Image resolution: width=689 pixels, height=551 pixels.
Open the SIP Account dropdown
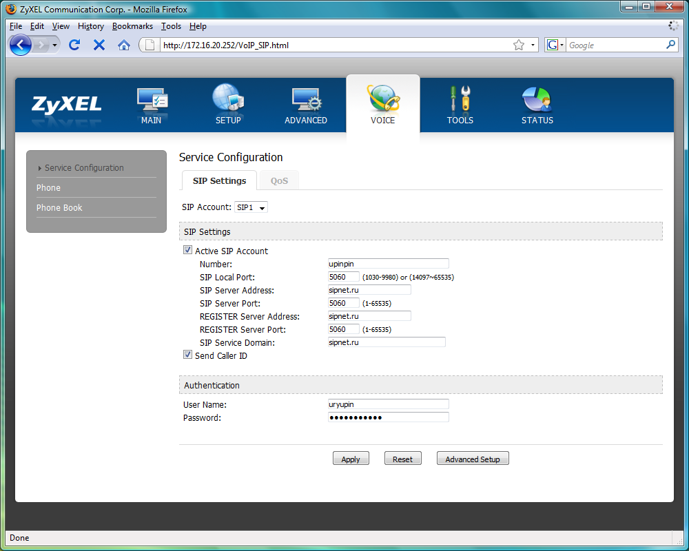pyautogui.click(x=251, y=207)
